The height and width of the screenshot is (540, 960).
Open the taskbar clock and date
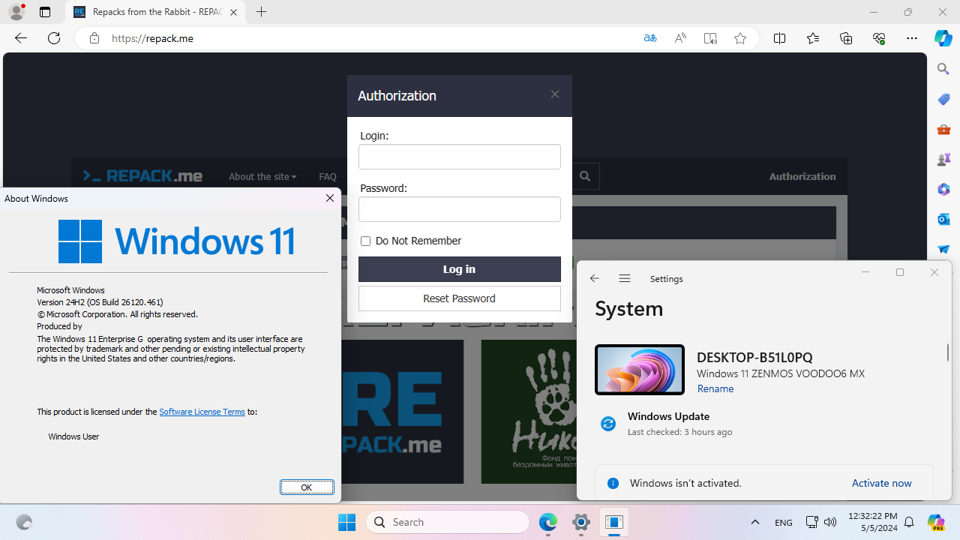pos(873,522)
